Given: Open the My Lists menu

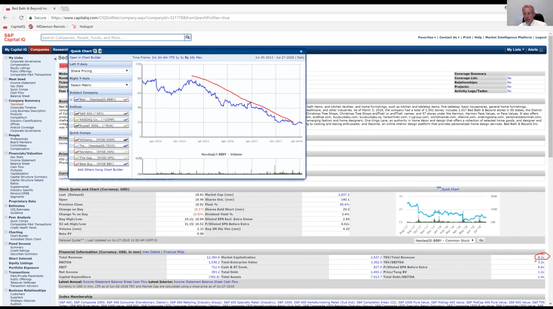Looking at the screenshot, I should pyautogui.click(x=515, y=50).
